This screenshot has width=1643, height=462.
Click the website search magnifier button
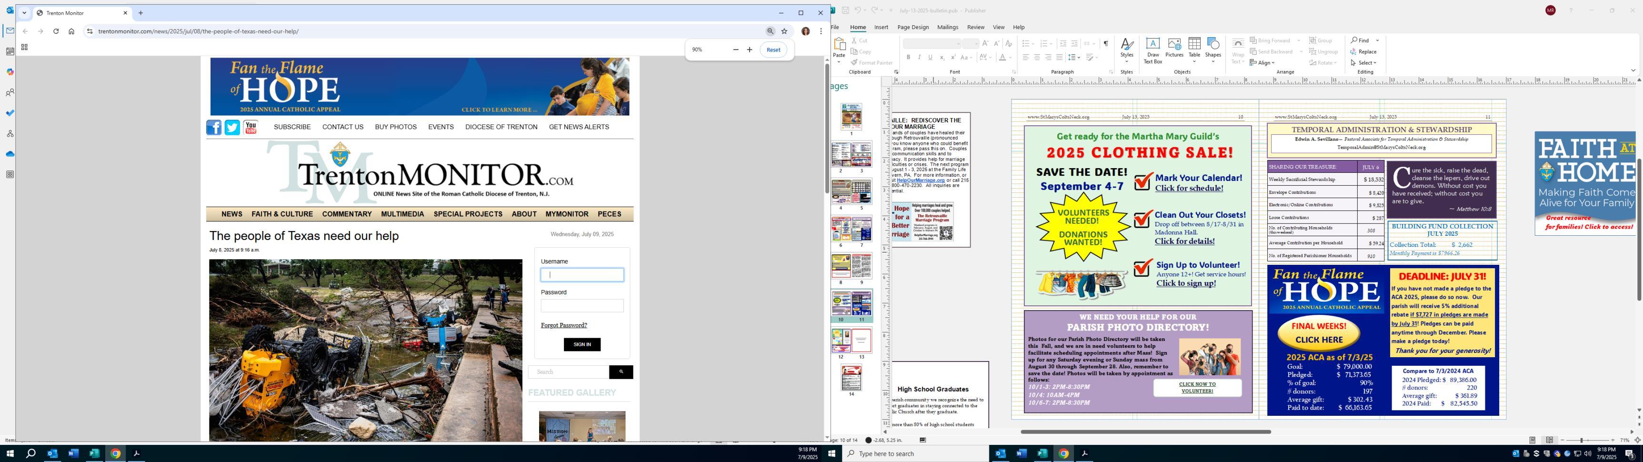point(621,372)
